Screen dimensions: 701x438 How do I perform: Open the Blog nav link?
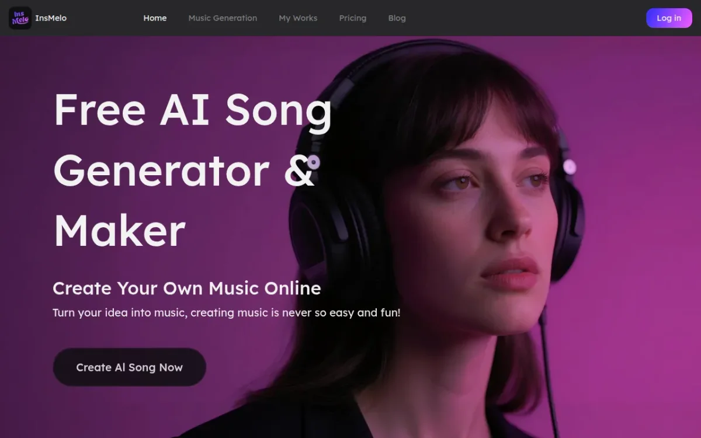(x=397, y=18)
